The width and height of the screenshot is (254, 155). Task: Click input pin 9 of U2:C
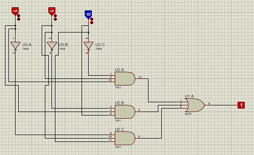click(x=111, y=134)
